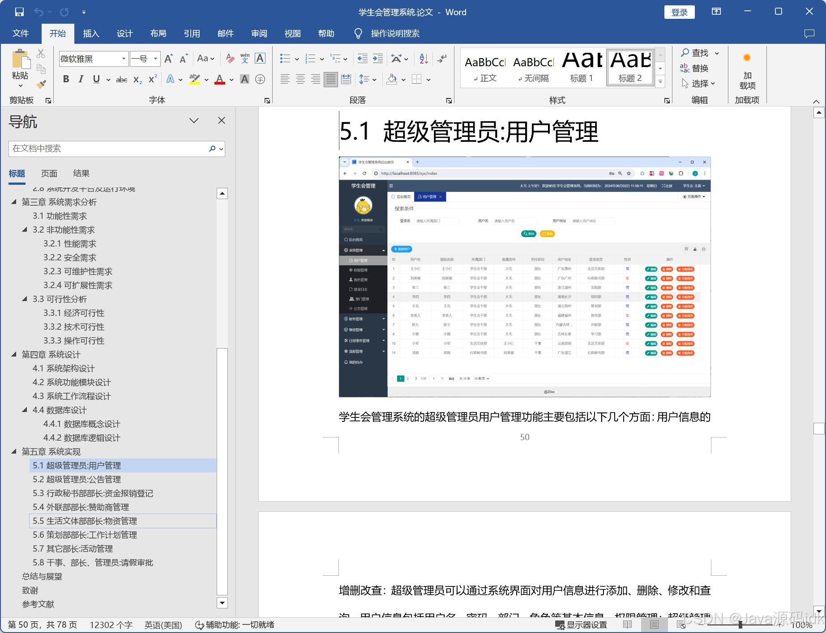Click navigation pane scroll down arrow
Viewport: 826px width, 633px height.
pyautogui.click(x=222, y=603)
